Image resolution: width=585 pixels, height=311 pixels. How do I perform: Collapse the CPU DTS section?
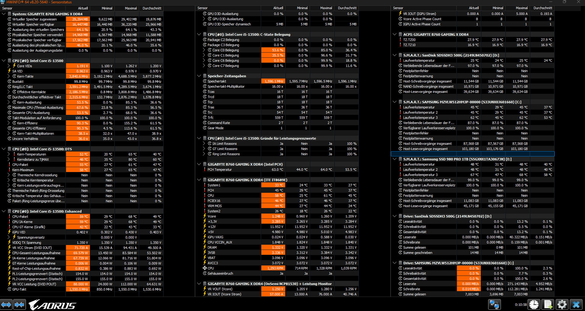click(4, 149)
